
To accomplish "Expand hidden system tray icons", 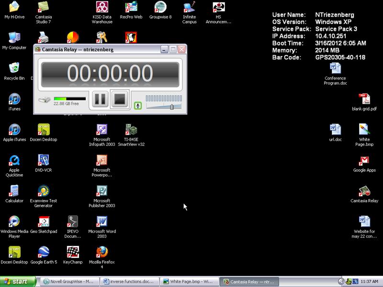I will coord(341,281).
